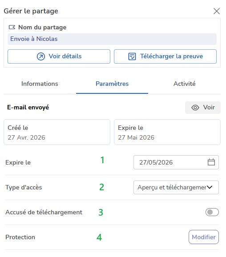
Task: Click the calendar icon in expiry date field
Action: point(211,162)
